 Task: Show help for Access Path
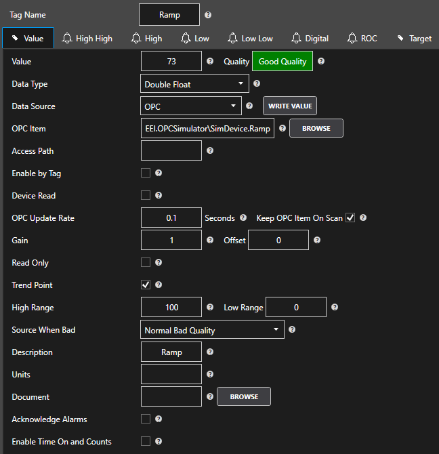(x=209, y=150)
